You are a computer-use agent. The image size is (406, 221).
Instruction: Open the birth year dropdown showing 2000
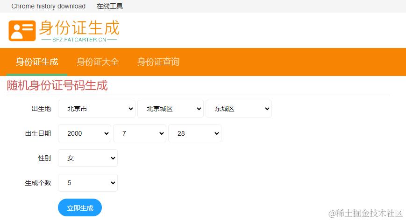pyautogui.click(x=85, y=133)
